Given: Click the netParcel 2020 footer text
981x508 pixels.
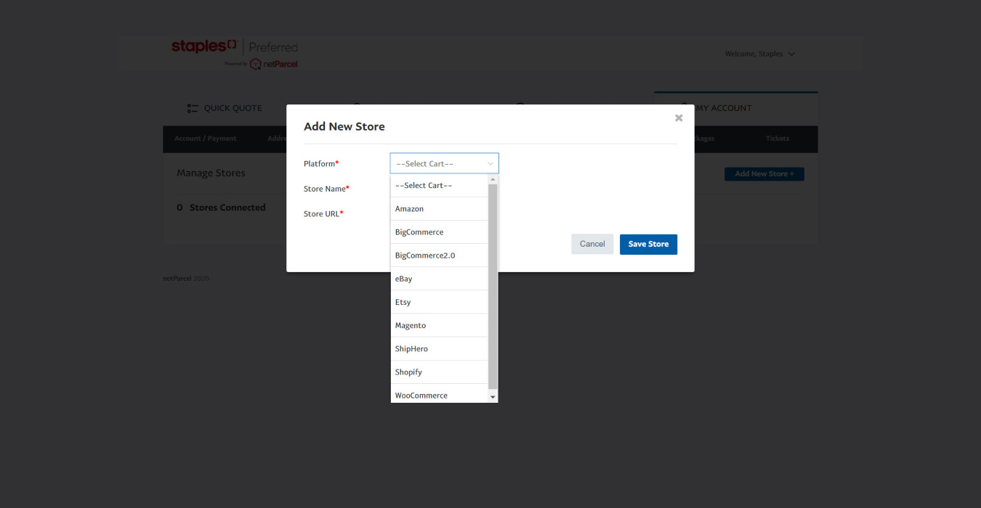Looking at the screenshot, I should (186, 279).
